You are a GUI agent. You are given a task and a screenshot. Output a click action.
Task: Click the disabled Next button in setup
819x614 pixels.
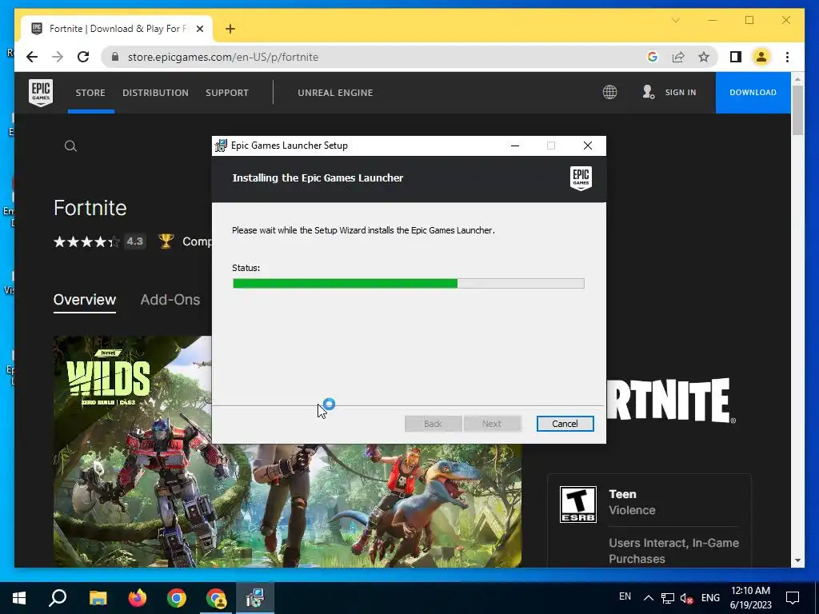(492, 424)
